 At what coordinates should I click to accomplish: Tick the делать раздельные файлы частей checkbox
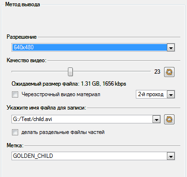tap(15, 132)
